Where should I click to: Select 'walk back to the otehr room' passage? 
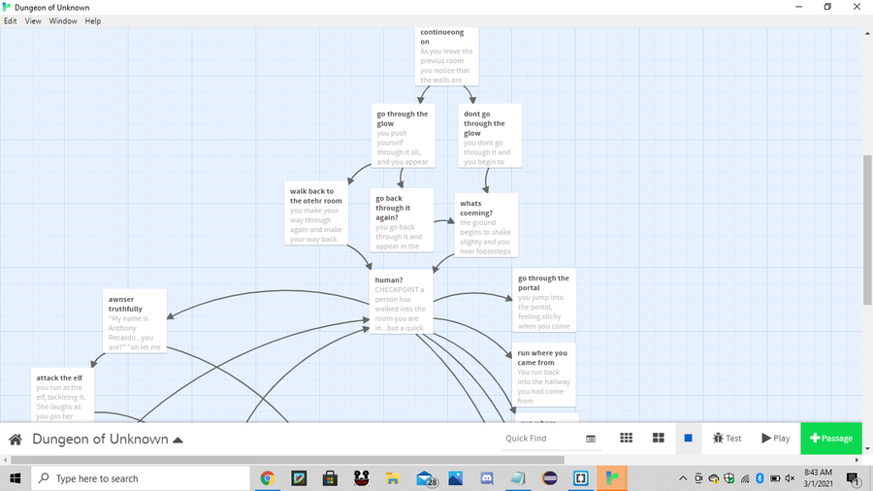[315, 213]
